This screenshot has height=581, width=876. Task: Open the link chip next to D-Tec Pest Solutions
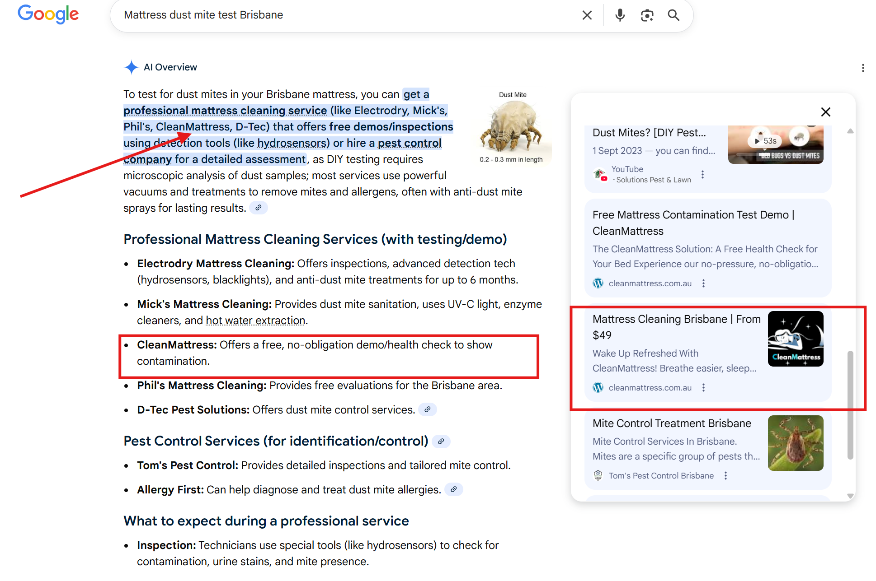(427, 409)
